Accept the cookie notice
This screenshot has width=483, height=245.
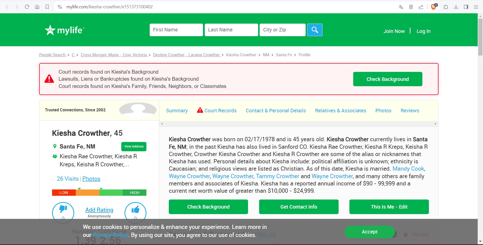370,232
